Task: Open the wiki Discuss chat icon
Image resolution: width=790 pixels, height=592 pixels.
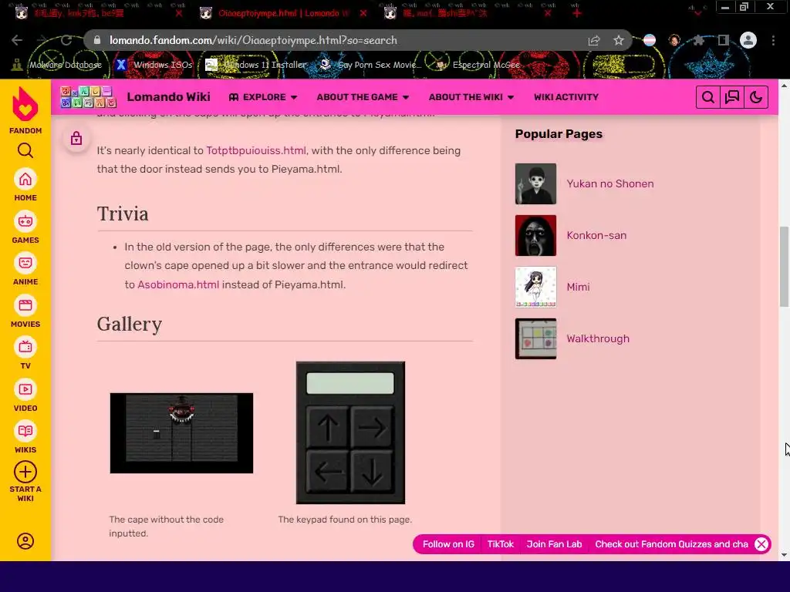Action: tap(732, 97)
